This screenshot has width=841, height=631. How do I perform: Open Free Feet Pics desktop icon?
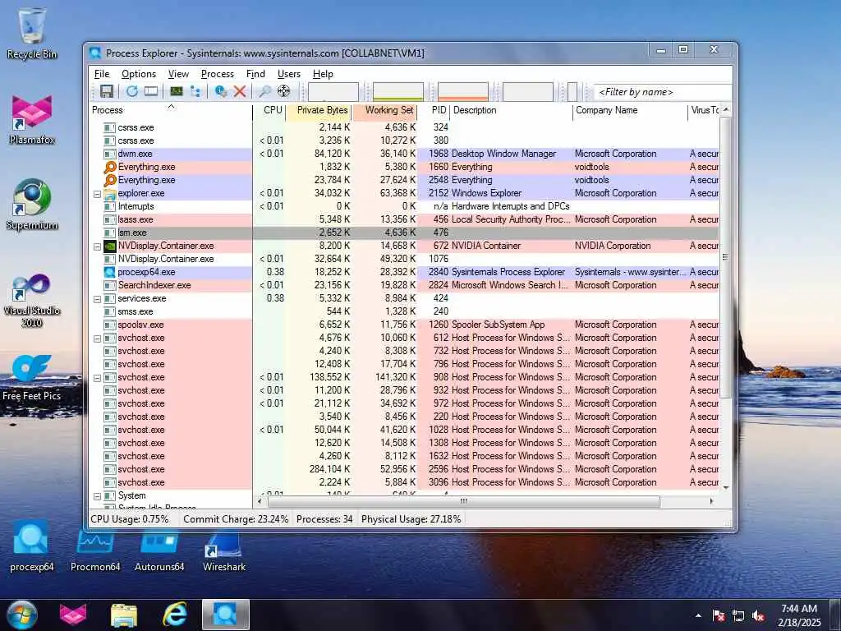(x=32, y=377)
